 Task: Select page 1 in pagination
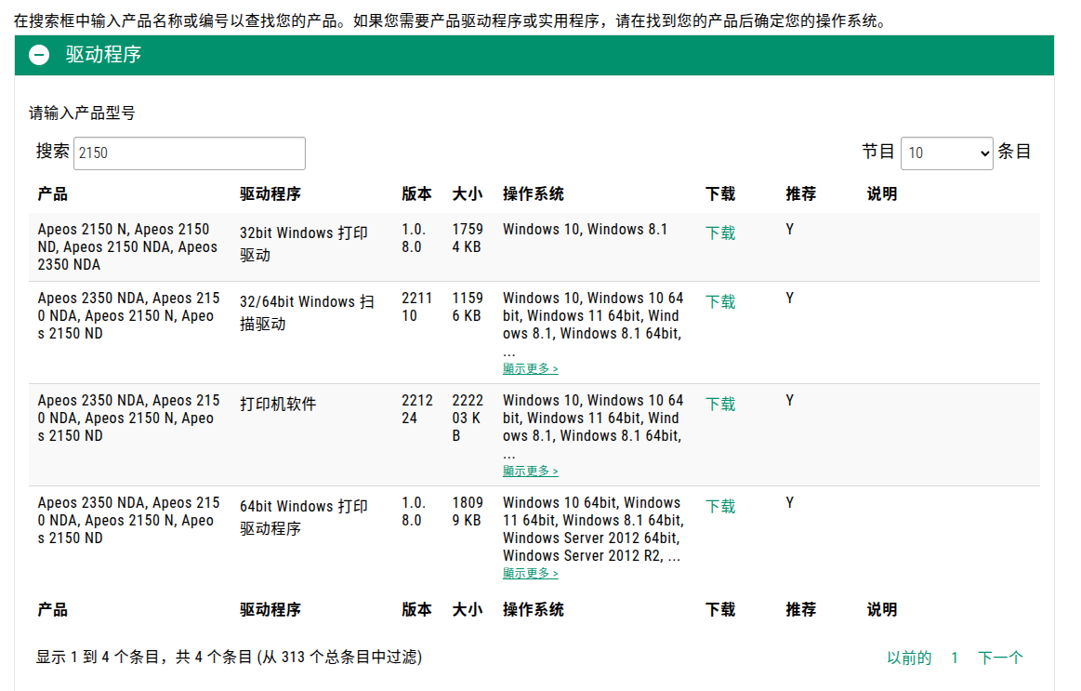point(955,658)
